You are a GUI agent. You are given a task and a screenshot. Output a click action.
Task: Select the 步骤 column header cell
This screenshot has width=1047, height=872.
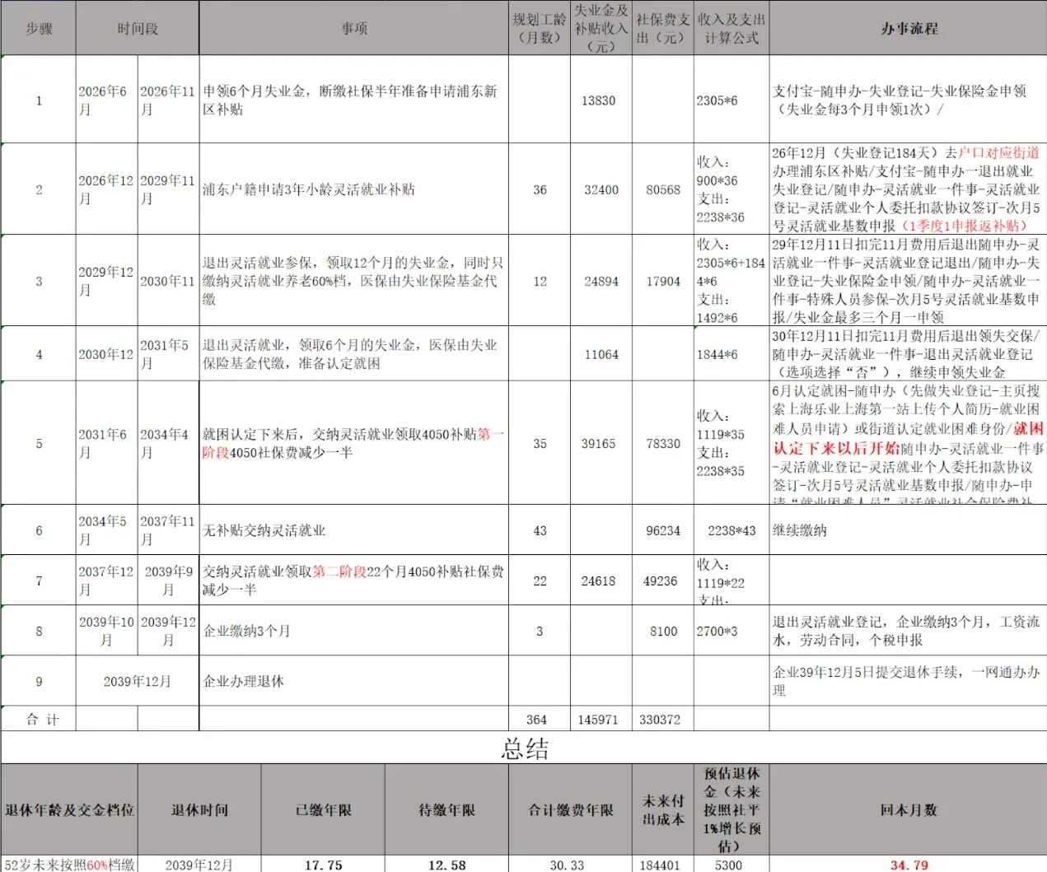click(38, 28)
